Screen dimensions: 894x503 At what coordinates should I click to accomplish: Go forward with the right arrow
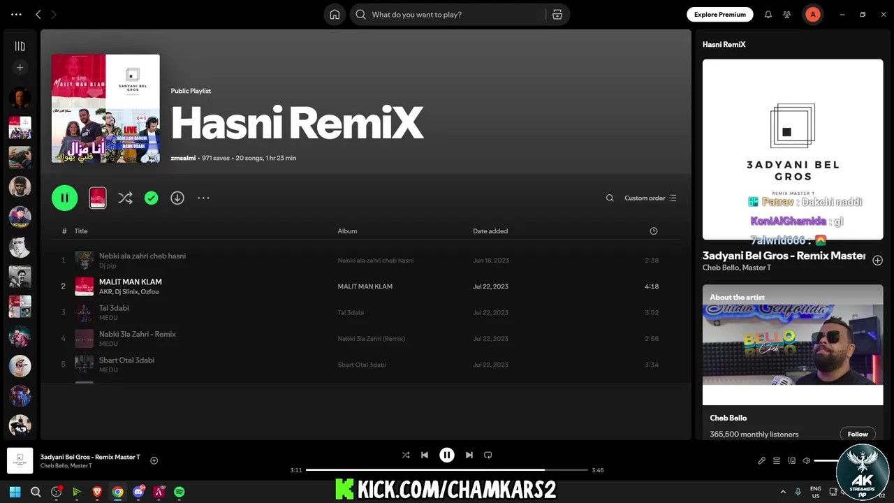54,15
